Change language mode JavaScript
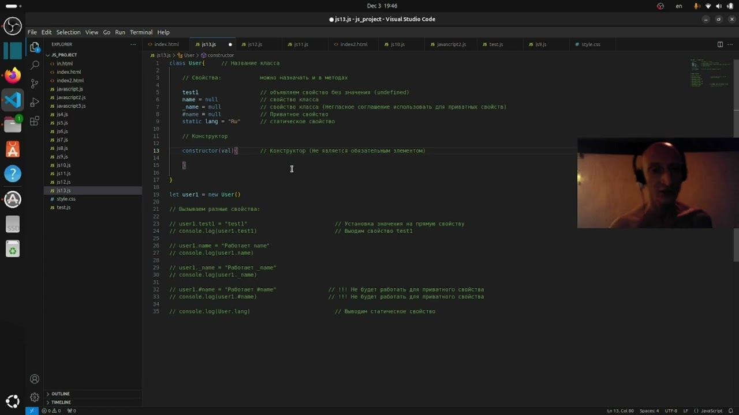This screenshot has width=739, height=415. (x=711, y=411)
